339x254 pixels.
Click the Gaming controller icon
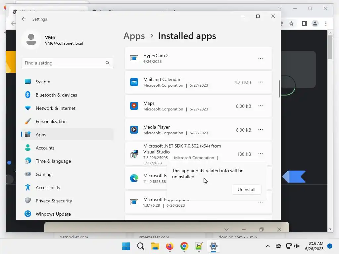(x=28, y=174)
